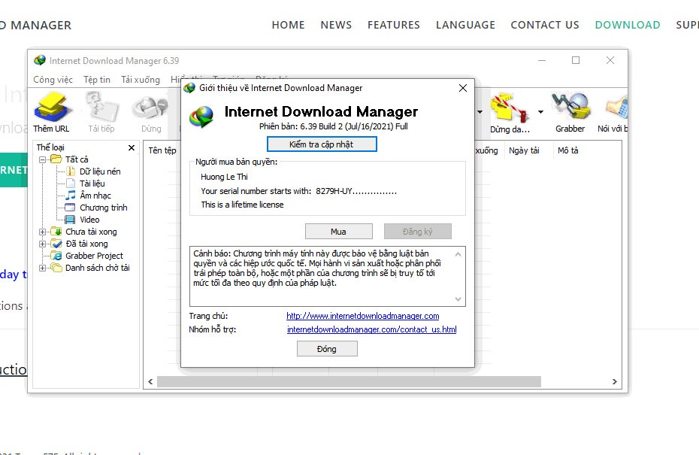Click the Phiên bản 6.39 Build 2 text
The width and height of the screenshot is (699, 455).
coord(334,126)
